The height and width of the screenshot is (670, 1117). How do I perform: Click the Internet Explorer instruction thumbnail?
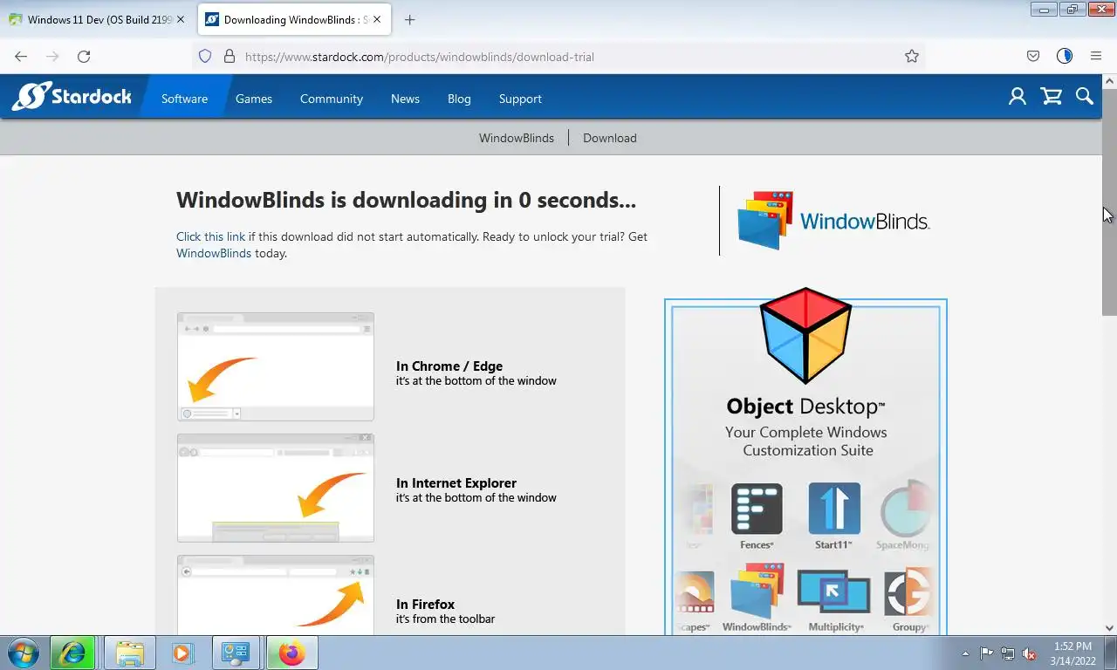[276, 488]
